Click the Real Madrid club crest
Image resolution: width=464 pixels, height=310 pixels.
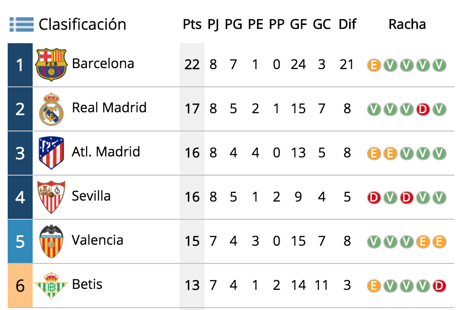[x=51, y=109]
